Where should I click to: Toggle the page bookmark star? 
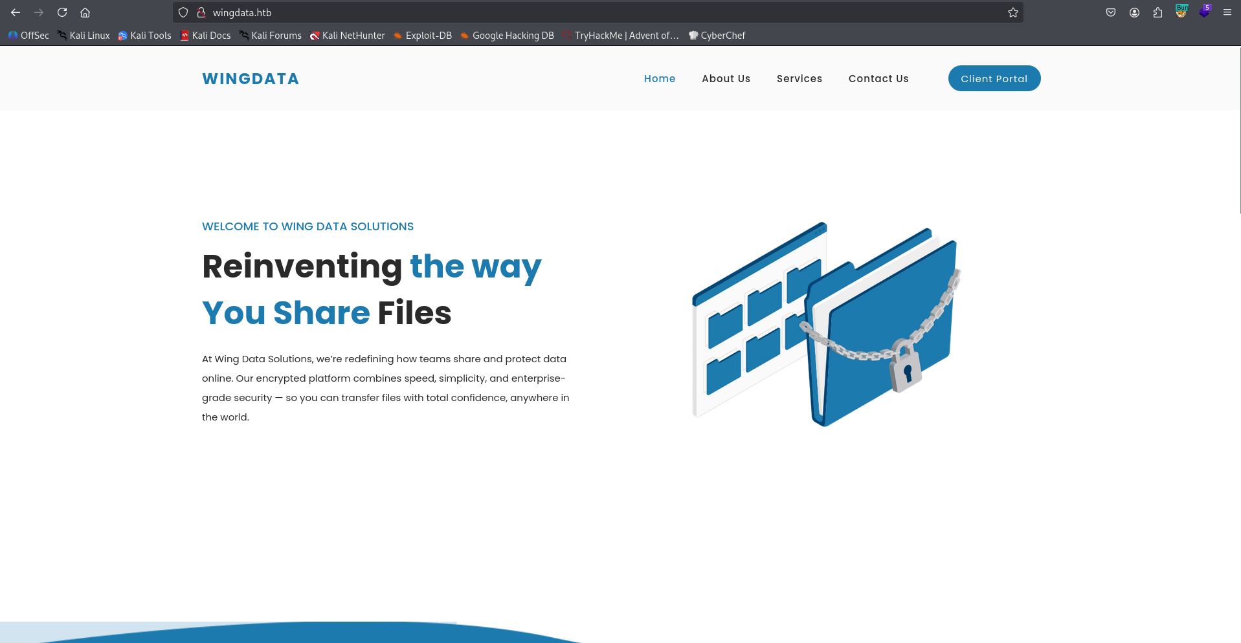click(1013, 12)
